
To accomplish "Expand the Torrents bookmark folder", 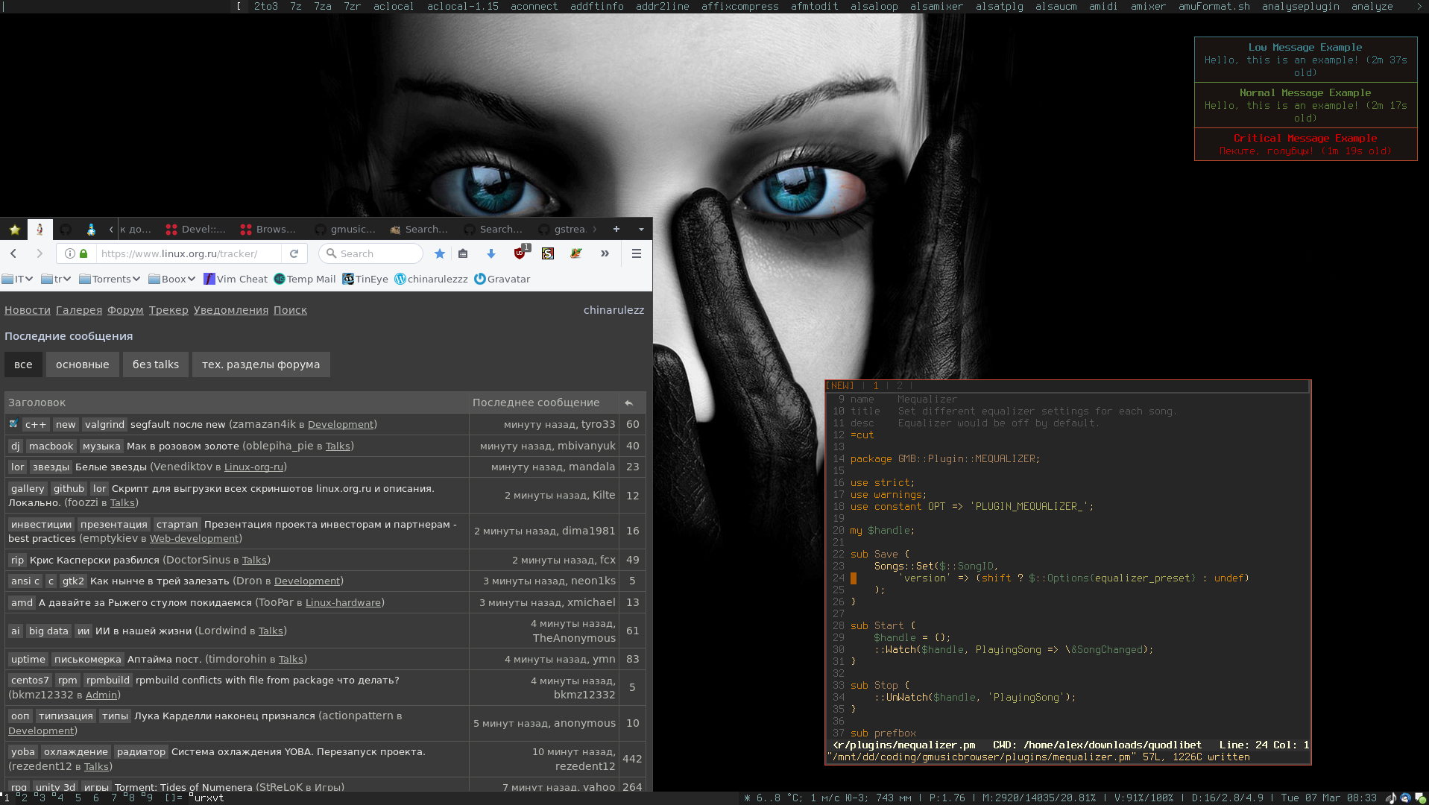I will [110, 279].
